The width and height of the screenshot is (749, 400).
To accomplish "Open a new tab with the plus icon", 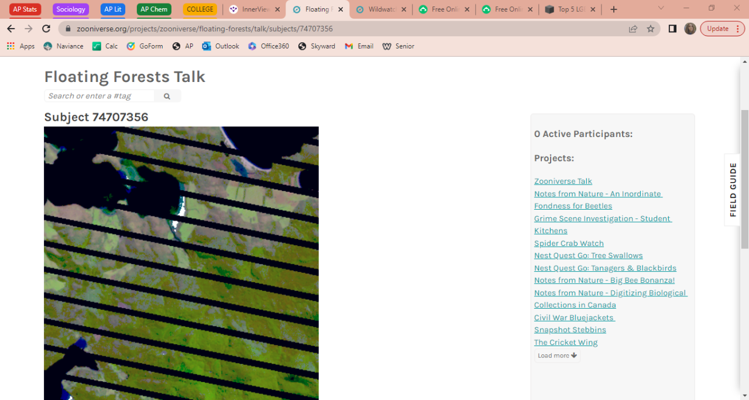I will pos(613,9).
